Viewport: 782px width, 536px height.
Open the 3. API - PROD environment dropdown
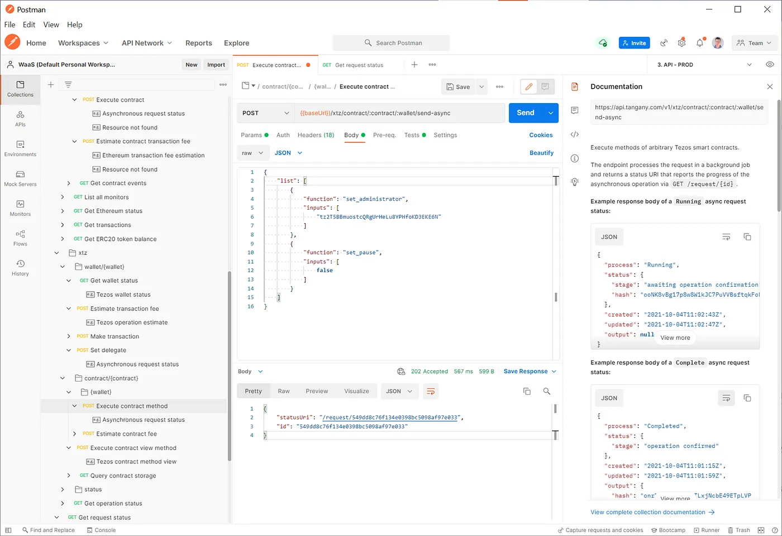704,65
